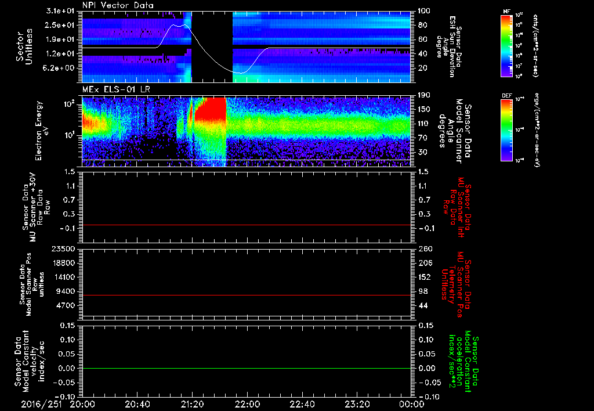Screen dimensions: 594x411
Task: Click the cnts/(cm**2-sr-sec) units label
Action: pos(535,46)
